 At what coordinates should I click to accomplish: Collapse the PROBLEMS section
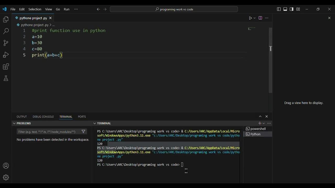pos(14,123)
